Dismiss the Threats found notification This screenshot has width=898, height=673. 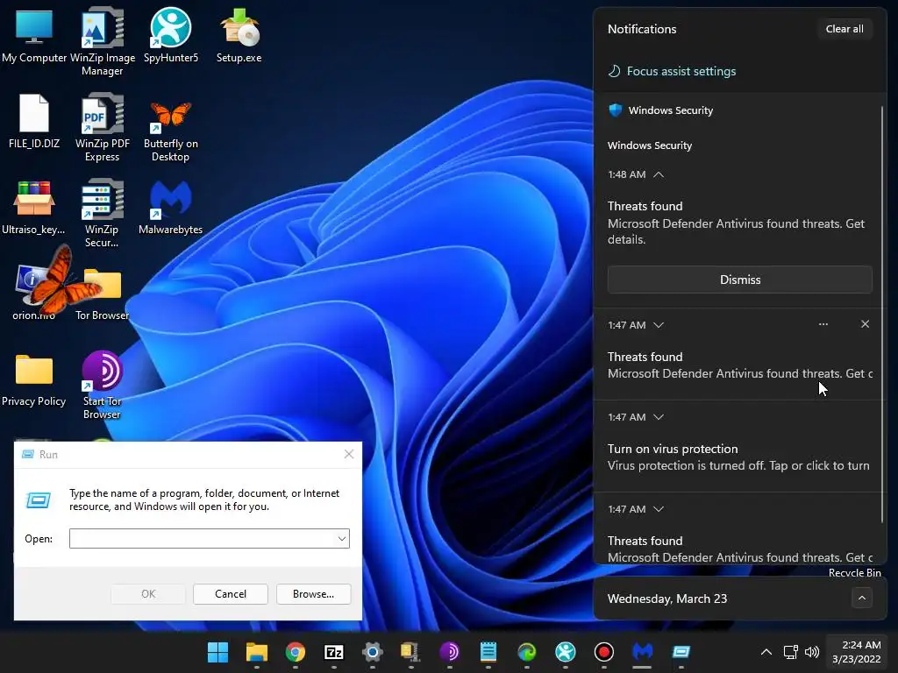(740, 280)
